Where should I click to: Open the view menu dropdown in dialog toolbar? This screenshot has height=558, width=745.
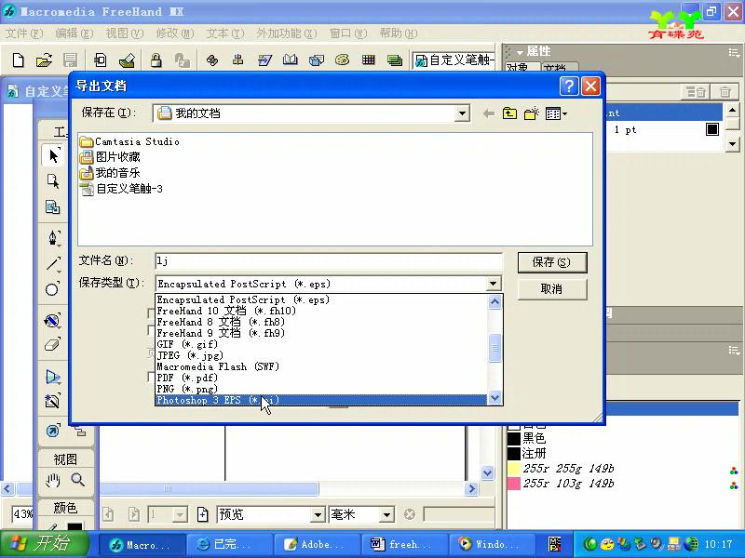[x=556, y=113]
